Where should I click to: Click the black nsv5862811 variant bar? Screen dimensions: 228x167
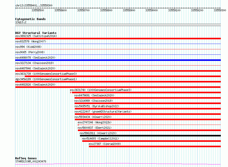click(150, 136)
